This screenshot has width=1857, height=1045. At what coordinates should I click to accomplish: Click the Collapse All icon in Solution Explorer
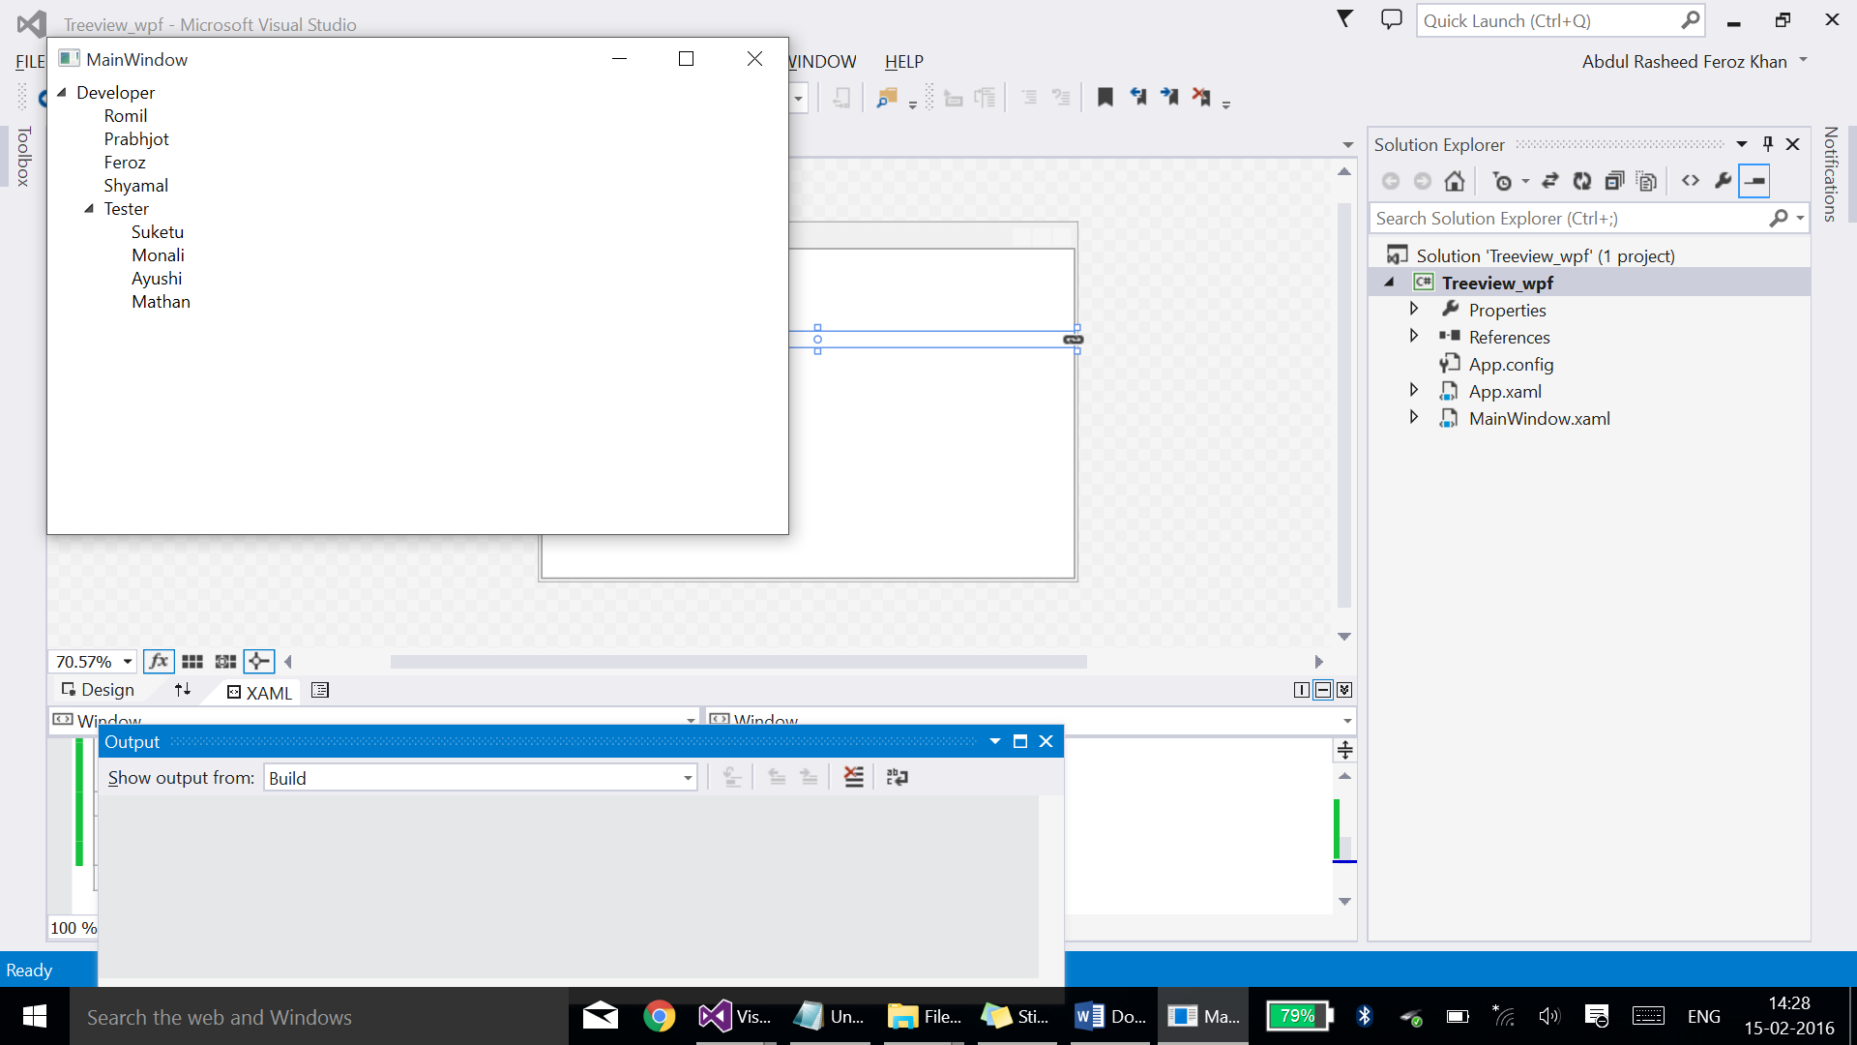pyautogui.click(x=1614, y=181)
